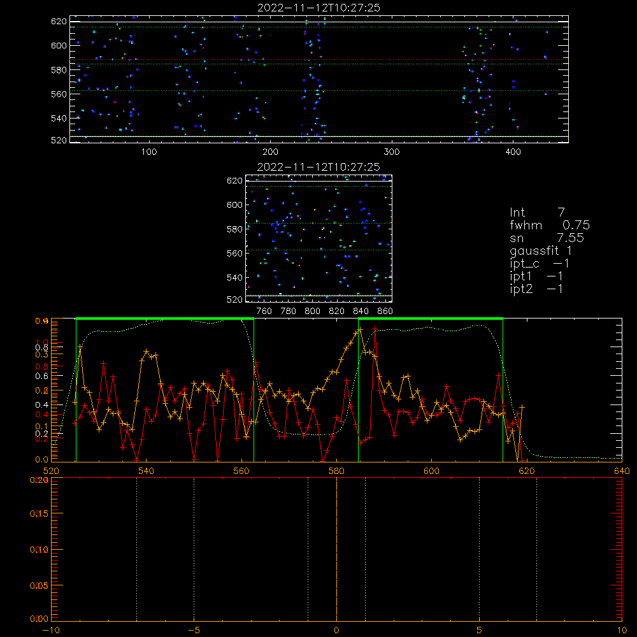Click x-axis label 200 on top plot
The height and width of the screenshot is (637, 637).
coord(270,152)
